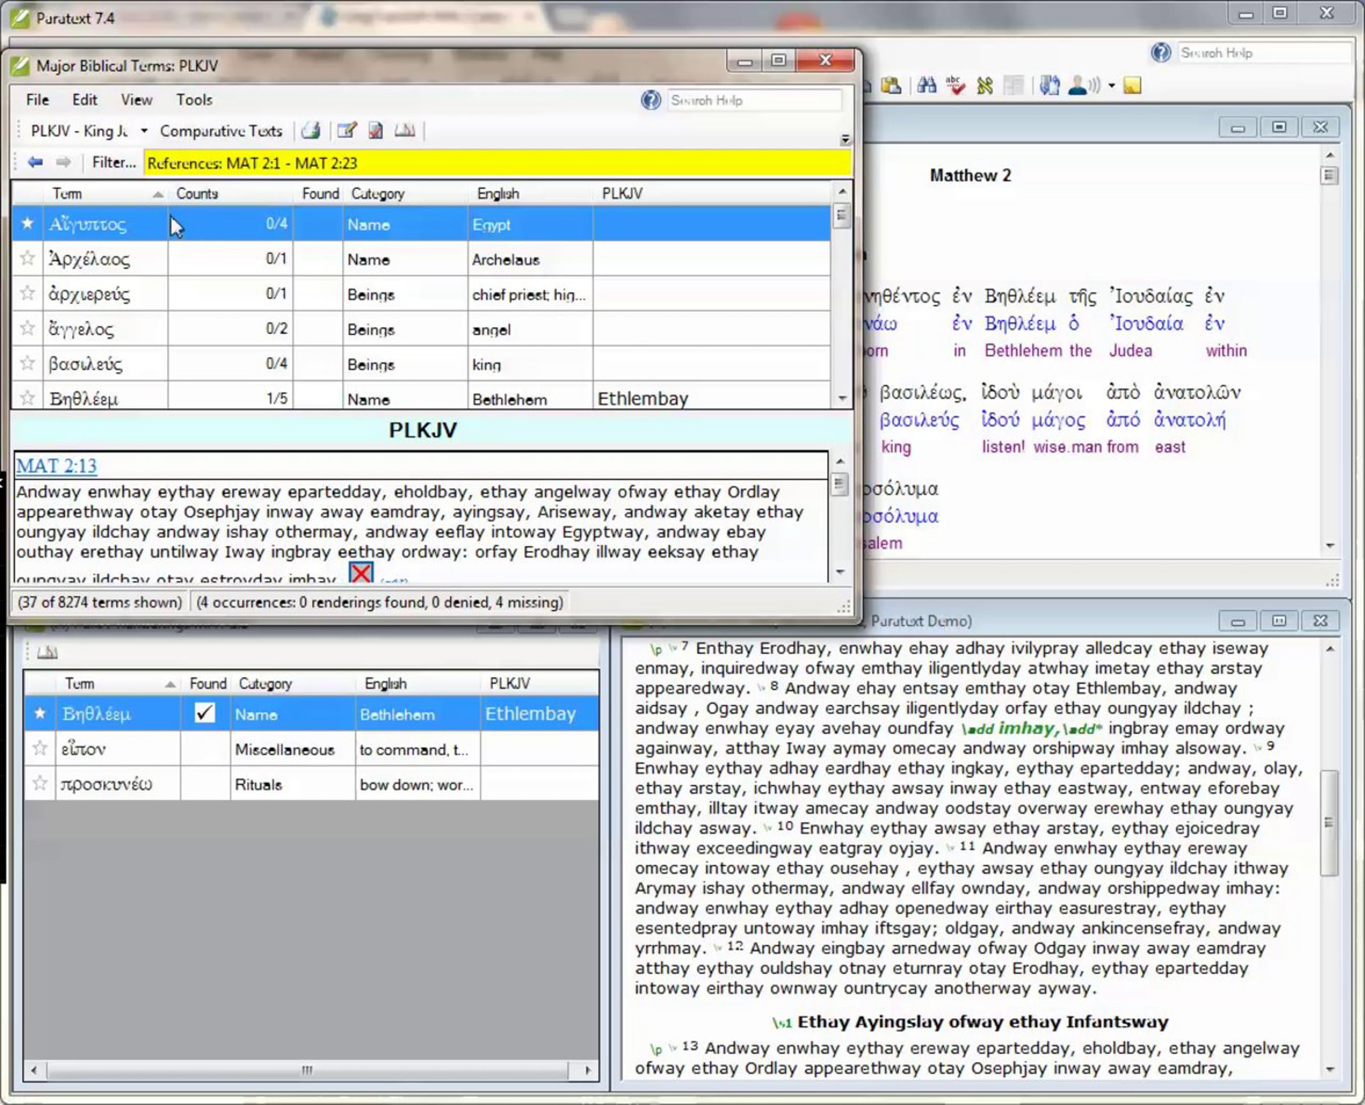
Task: Expand the dropdown arrow beside the speaker icon
Action: tap(1111, 85)
